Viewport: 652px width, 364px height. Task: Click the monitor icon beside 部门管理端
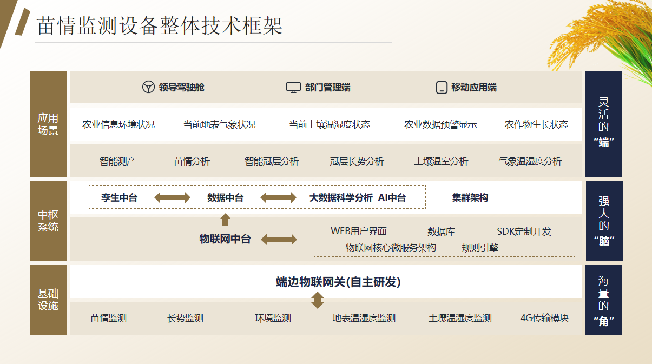click(x=293, y=87)
